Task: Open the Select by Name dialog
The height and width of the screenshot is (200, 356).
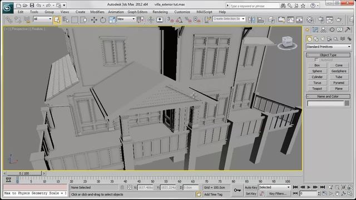Action: [66, 20]
